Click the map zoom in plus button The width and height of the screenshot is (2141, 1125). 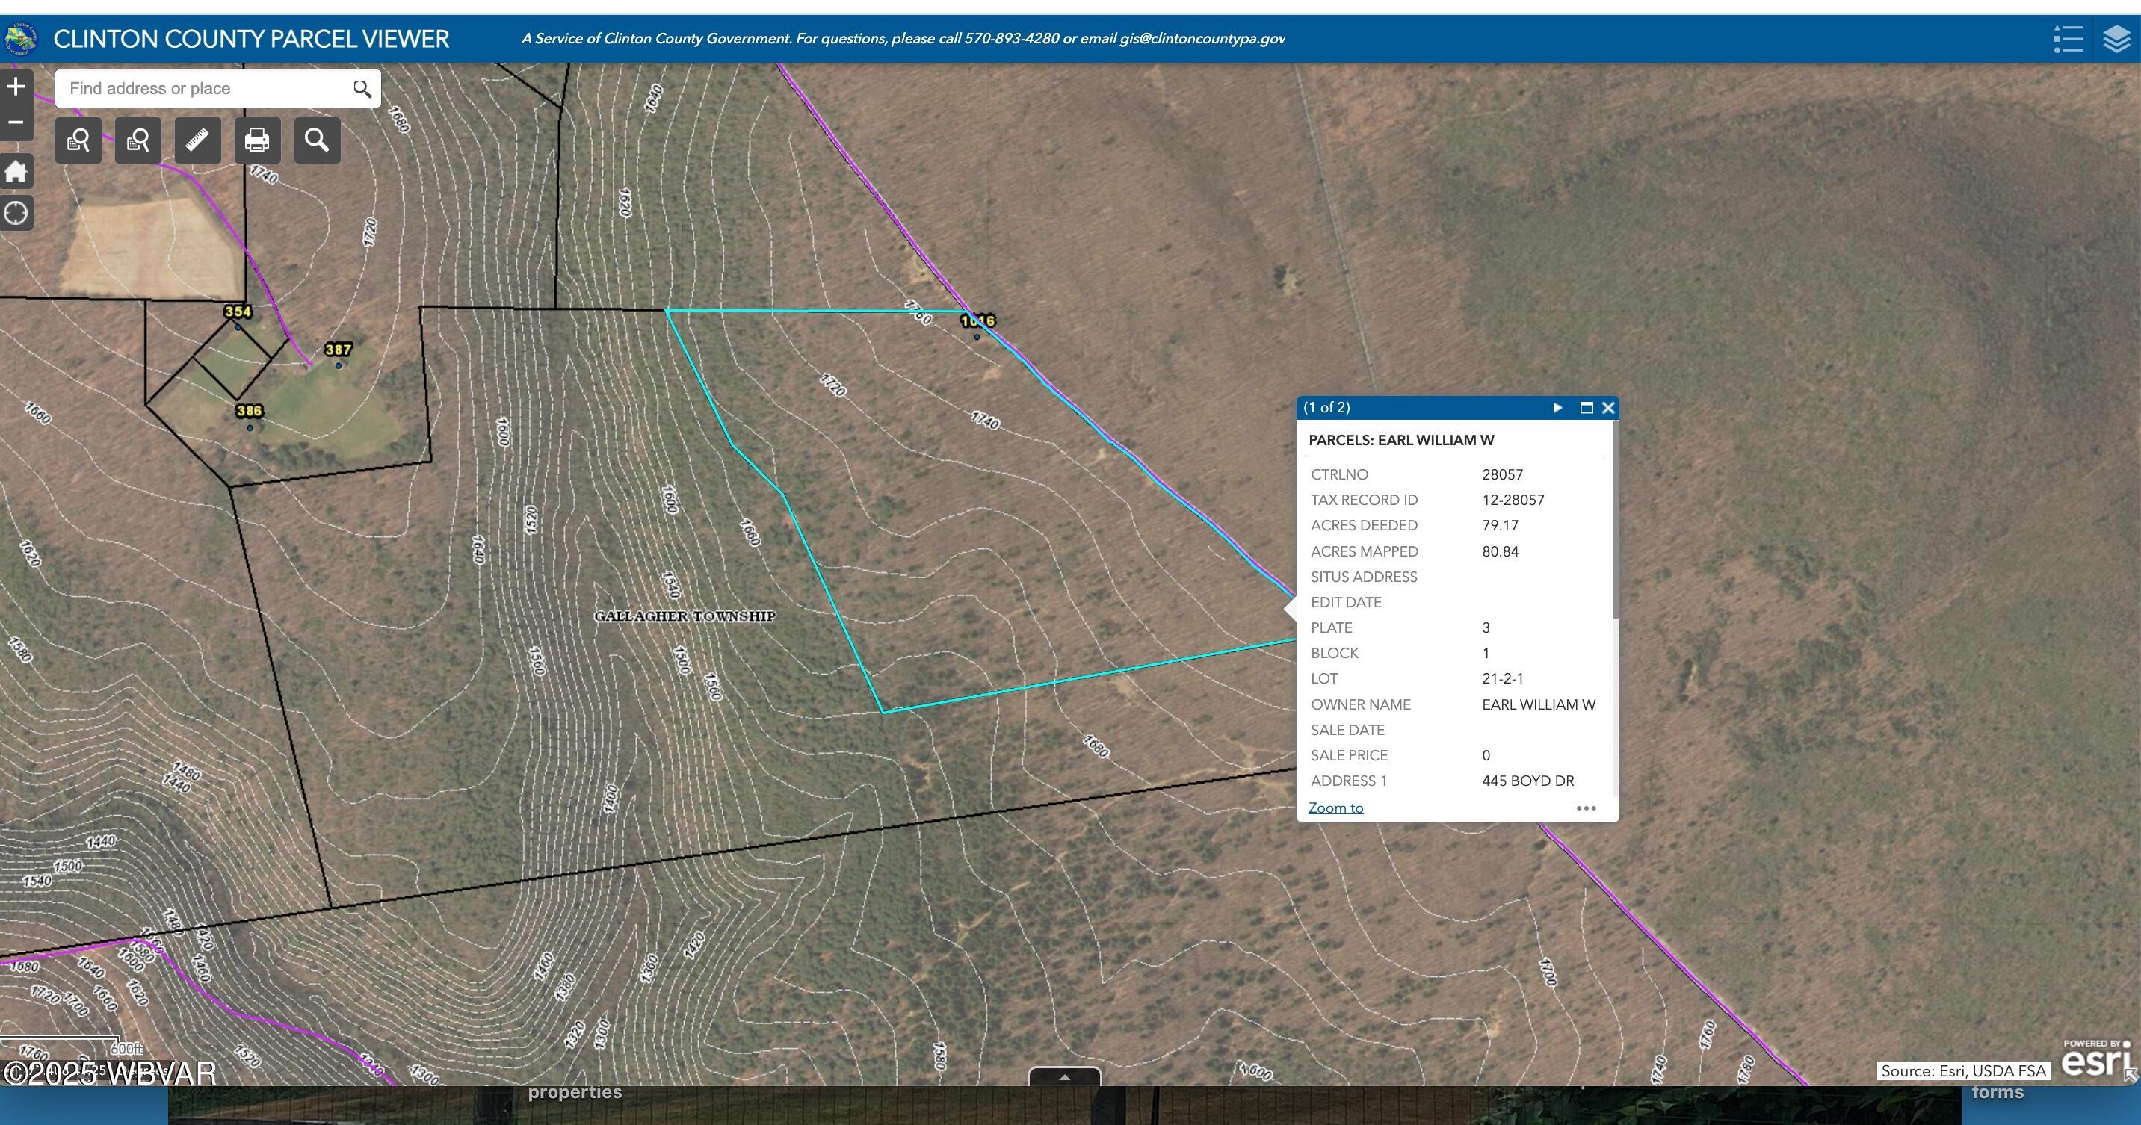[16, 87]
